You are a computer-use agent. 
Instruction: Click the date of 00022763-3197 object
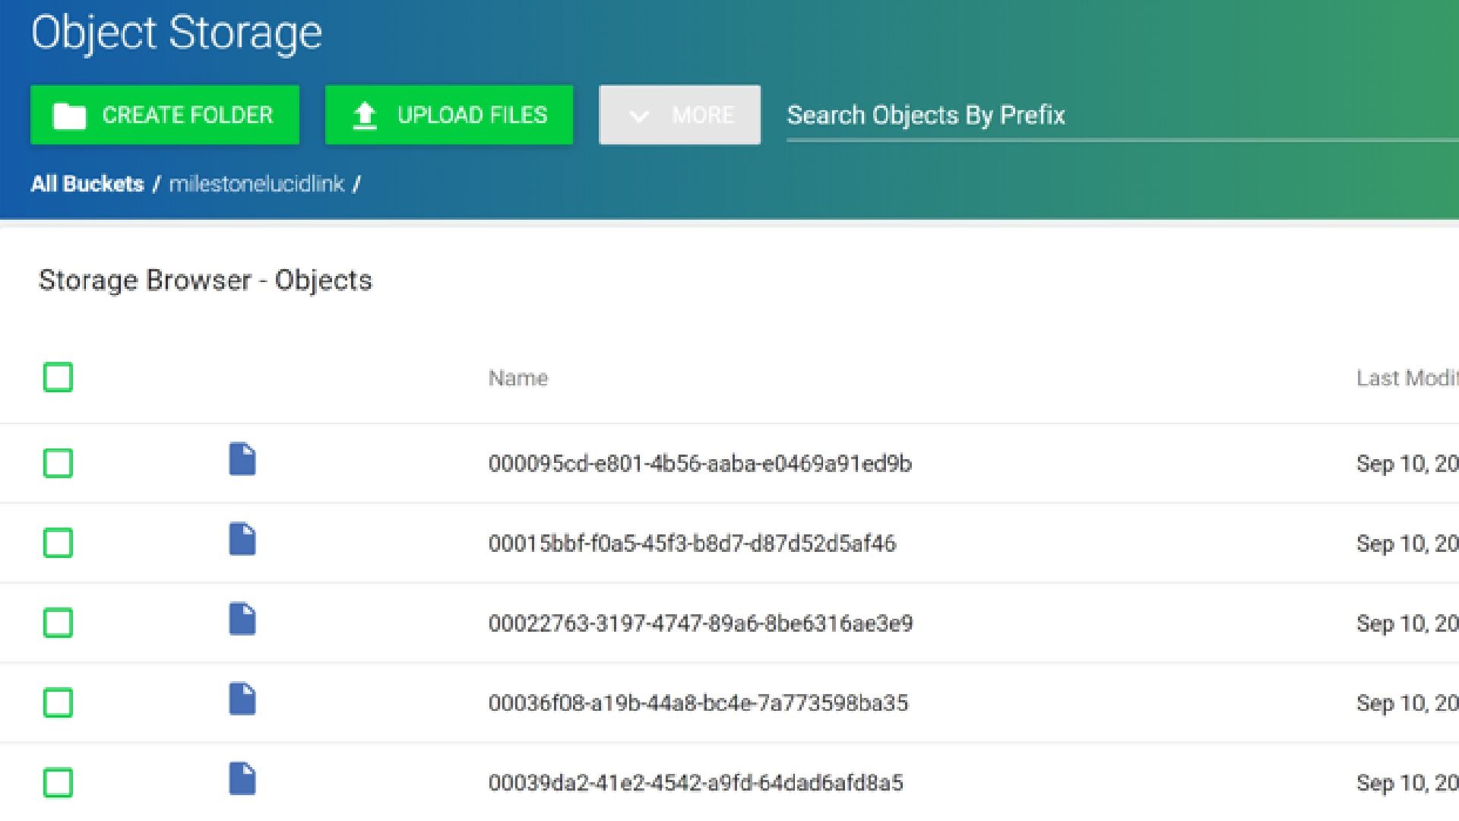(x=1407, y=623)
